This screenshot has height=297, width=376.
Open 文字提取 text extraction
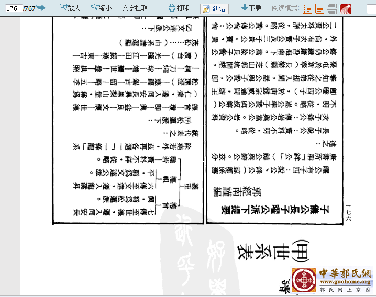pyautogui.click(x=135, y=8)
